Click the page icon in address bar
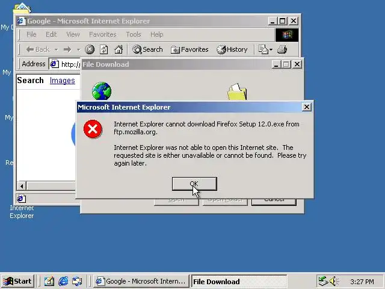385x289 pixels. 54,64
